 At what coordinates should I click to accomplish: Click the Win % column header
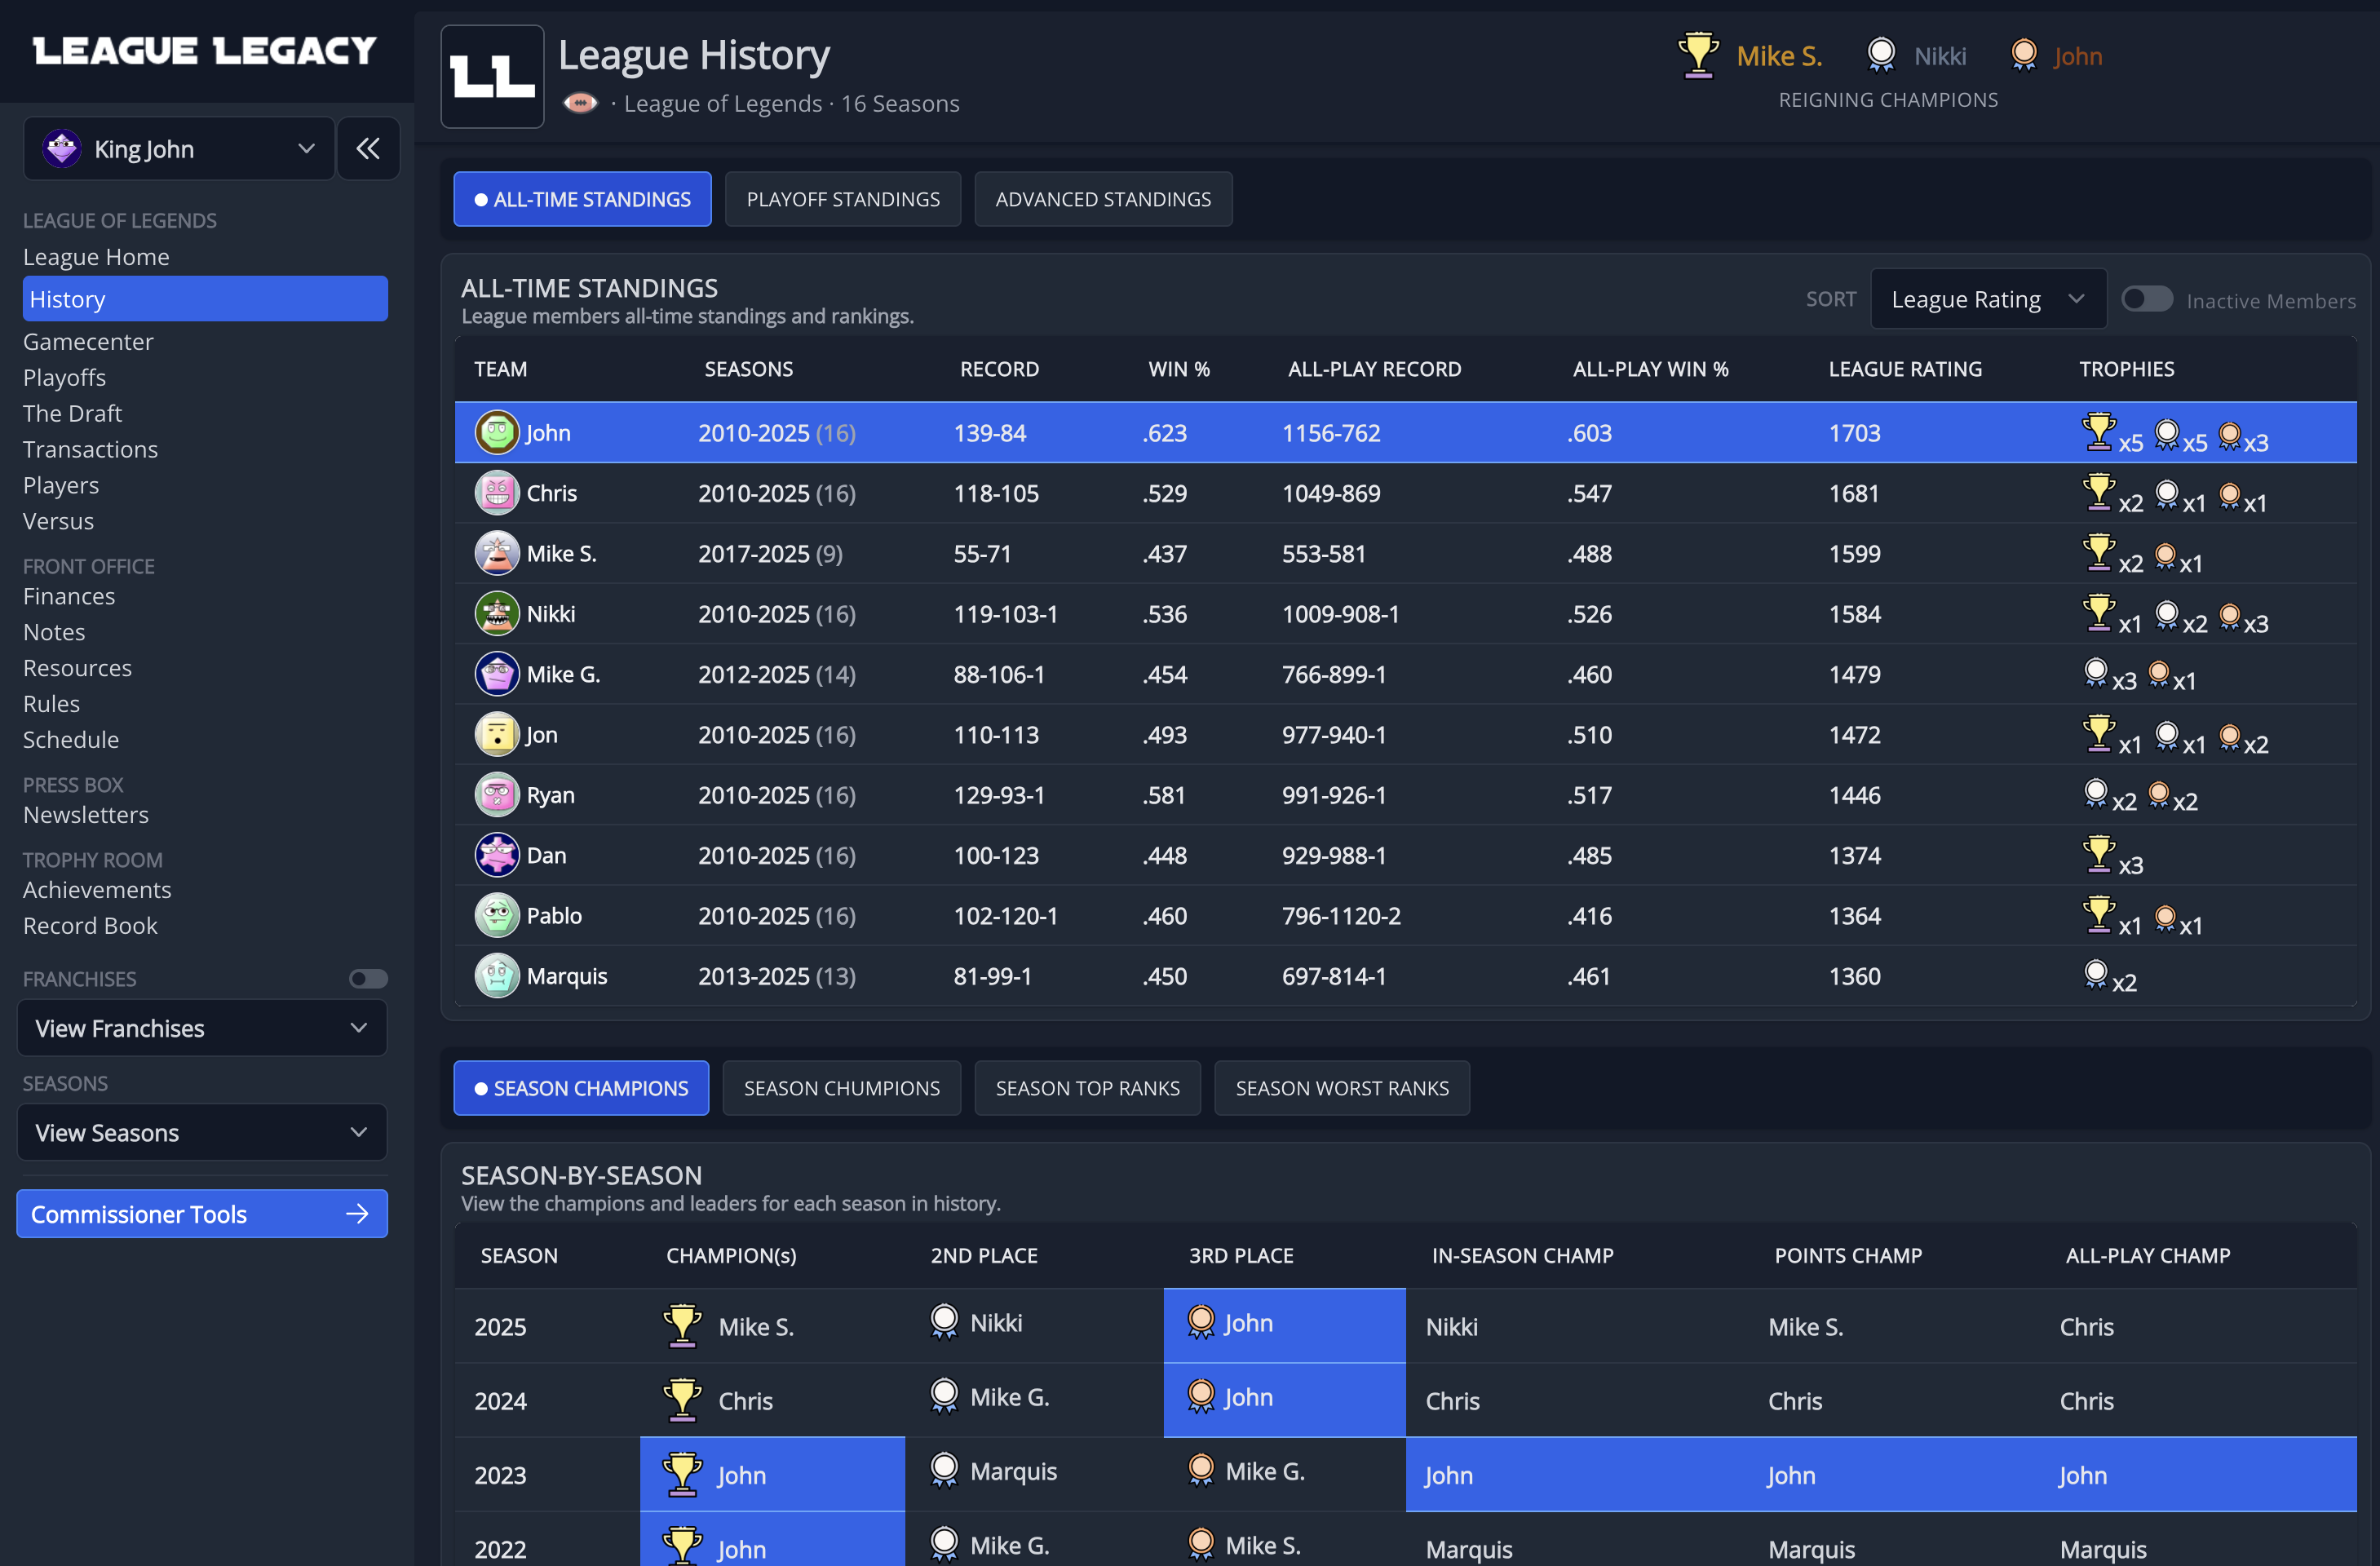(1179, 369)
